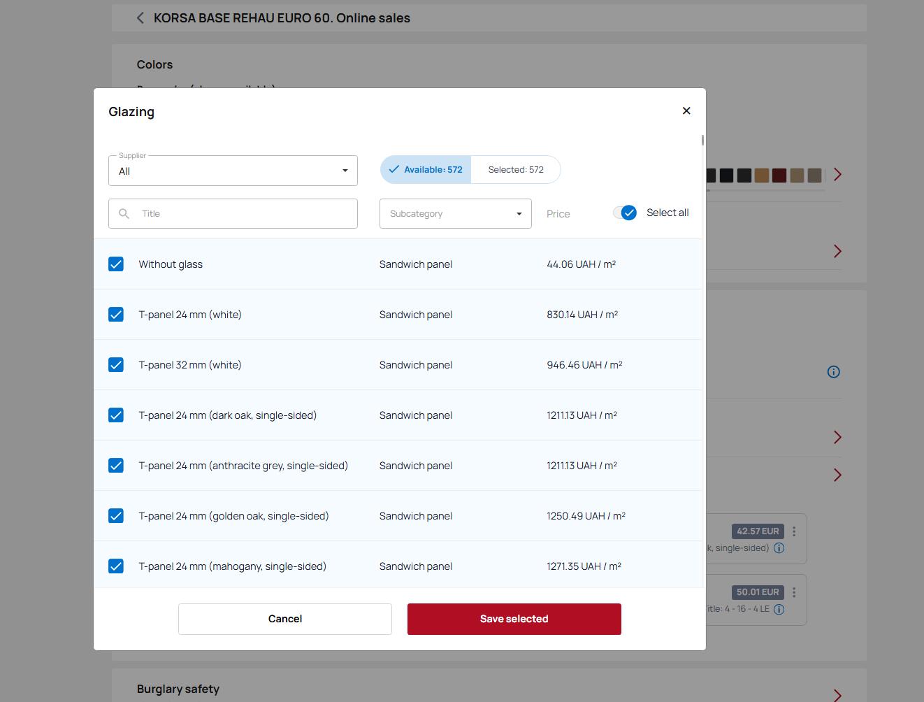Viewport: 924px width, 702px height.
Task: Click the search magnifier icon in Title field
Action: tap(124, 214)
